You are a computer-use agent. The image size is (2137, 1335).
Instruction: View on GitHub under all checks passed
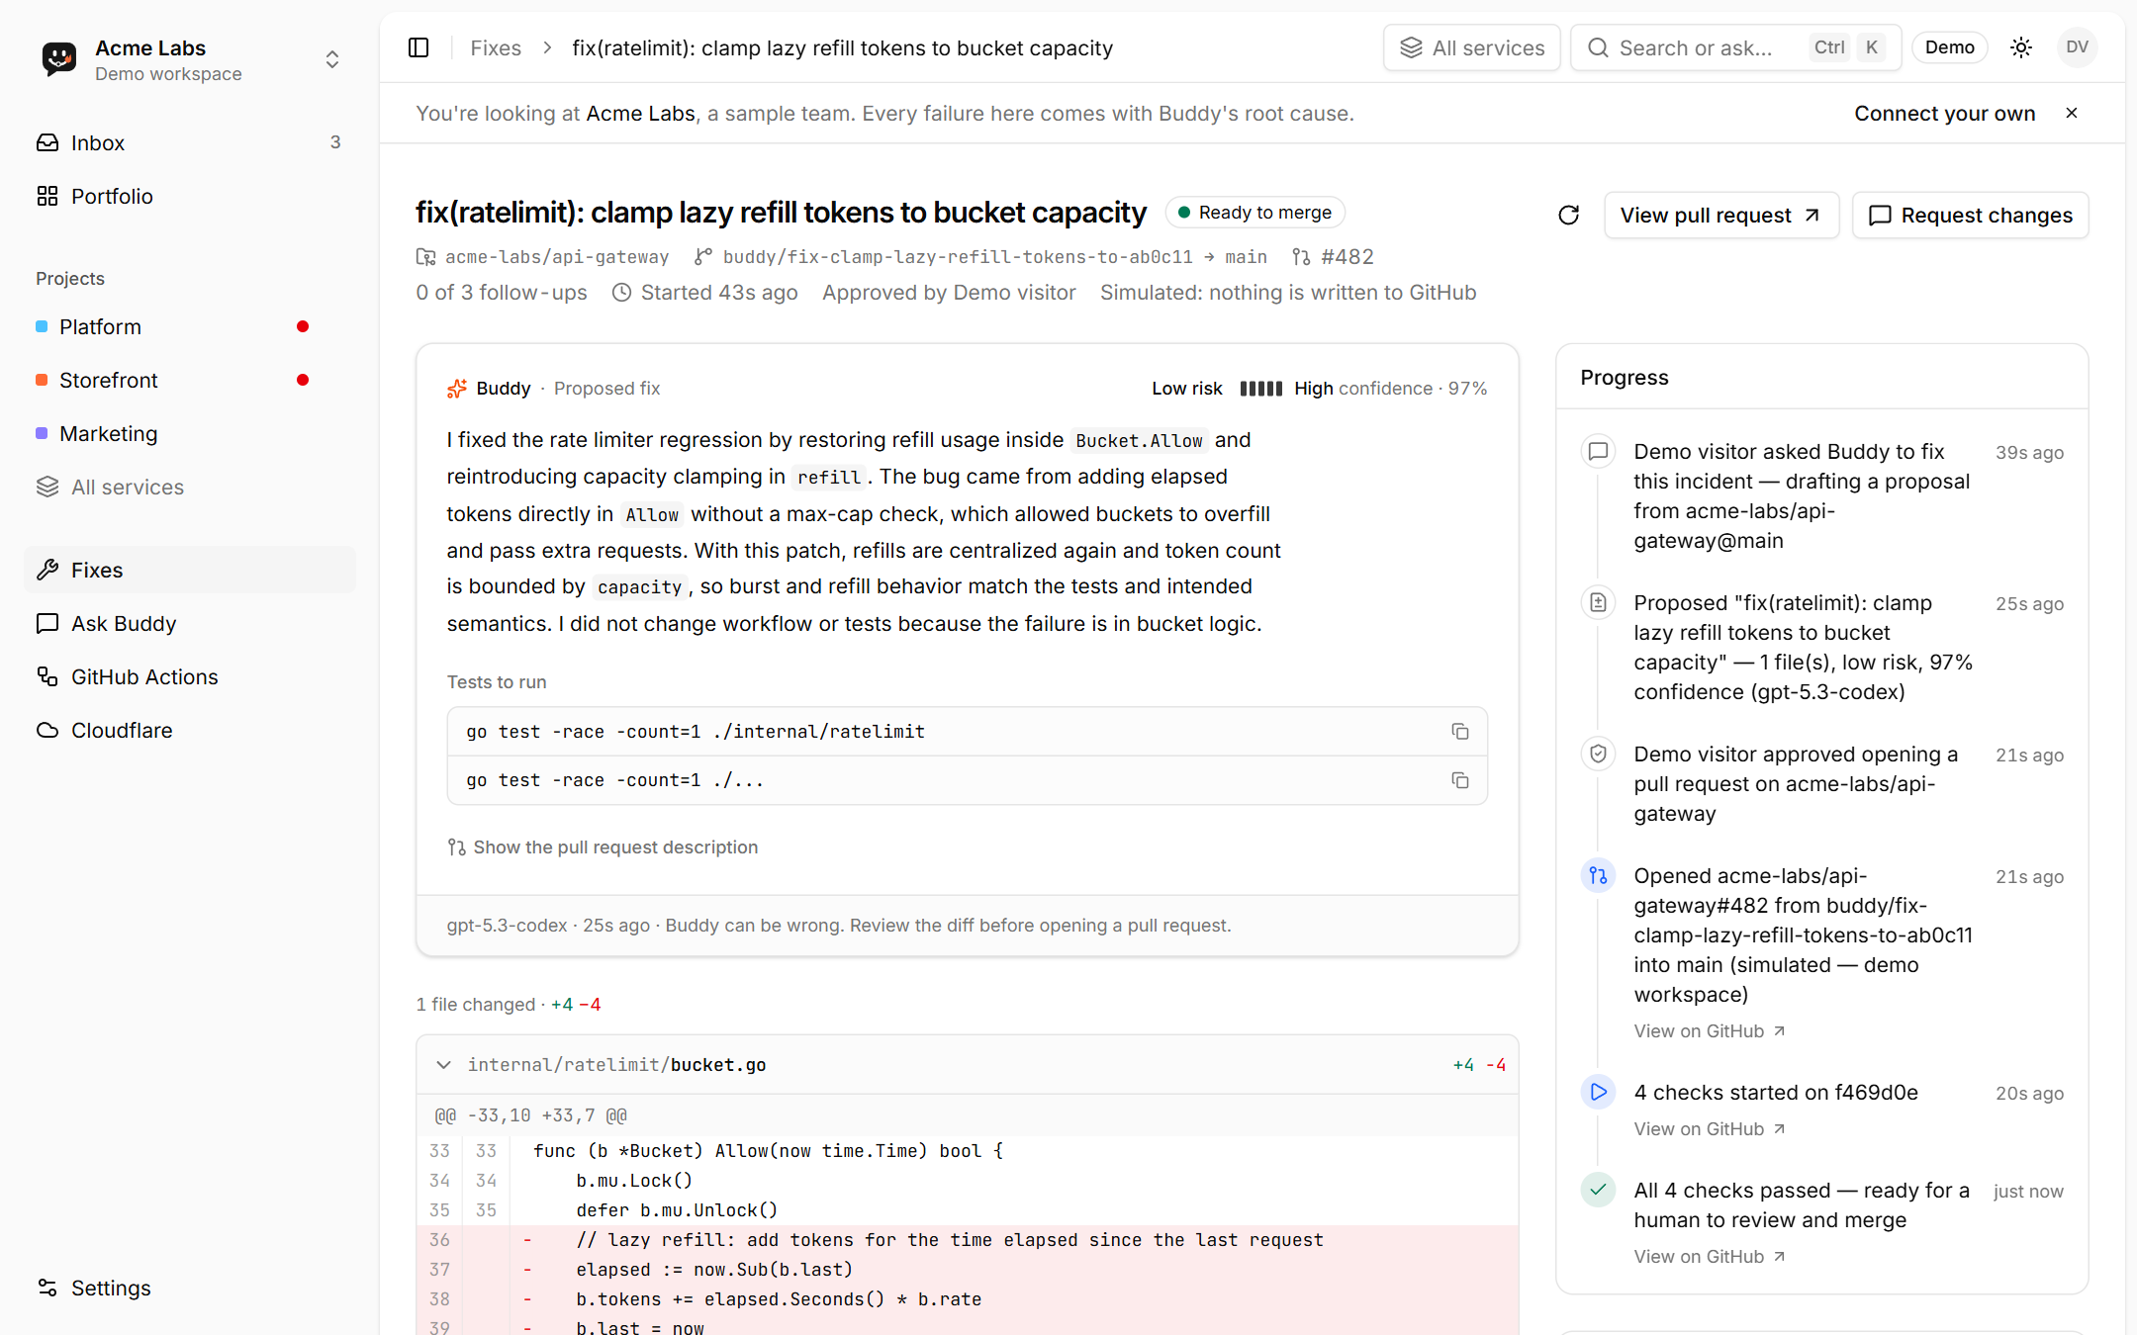tap(1710, 1256)
